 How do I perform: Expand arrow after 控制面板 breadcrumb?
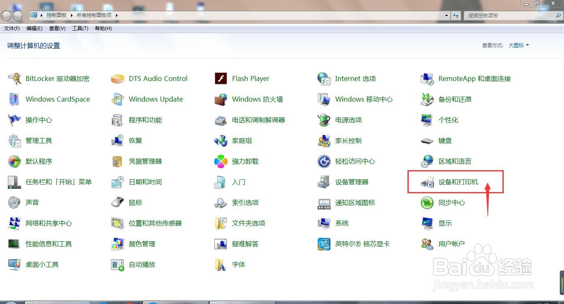(71, 15)
